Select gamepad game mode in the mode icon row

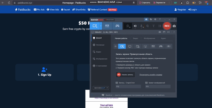point(161,46)
